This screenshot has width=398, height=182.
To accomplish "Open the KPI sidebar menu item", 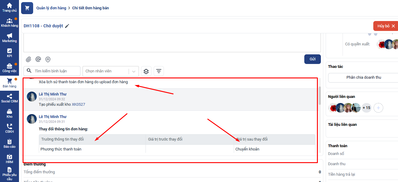I will point(9,53).
